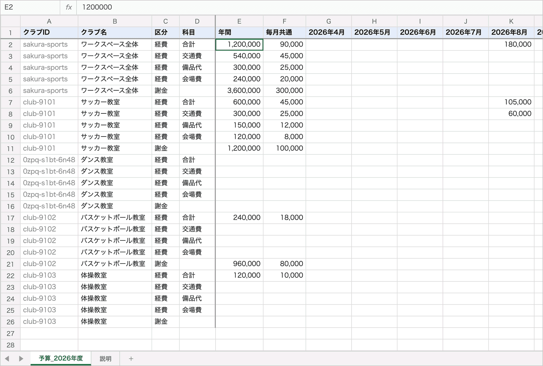Click the 60,000 cell in row 8

coord(511,114)
